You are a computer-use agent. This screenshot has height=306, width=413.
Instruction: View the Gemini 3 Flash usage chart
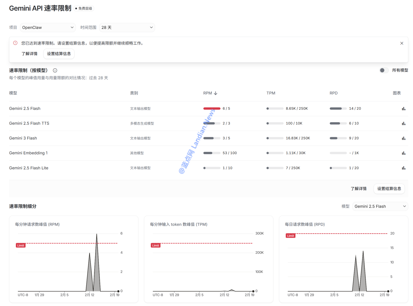(403, 138)
